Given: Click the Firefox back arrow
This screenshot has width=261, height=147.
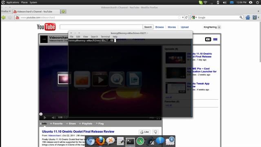Looking at the screenshot, I should [4, 17].
